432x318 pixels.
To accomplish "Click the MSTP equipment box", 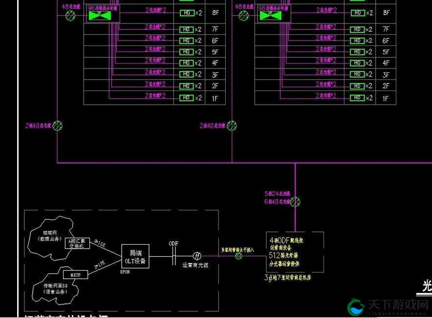I will point(75,274).
